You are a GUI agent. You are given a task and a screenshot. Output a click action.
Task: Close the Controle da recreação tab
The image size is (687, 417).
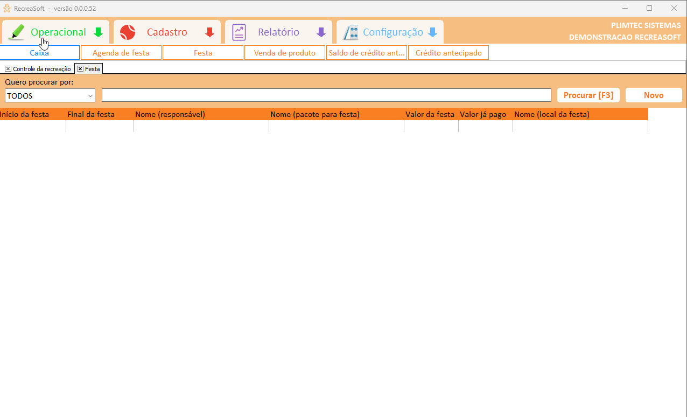click(8, 69)
